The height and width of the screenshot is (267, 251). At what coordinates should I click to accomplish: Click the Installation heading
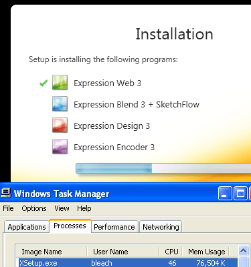click(175, 34)
